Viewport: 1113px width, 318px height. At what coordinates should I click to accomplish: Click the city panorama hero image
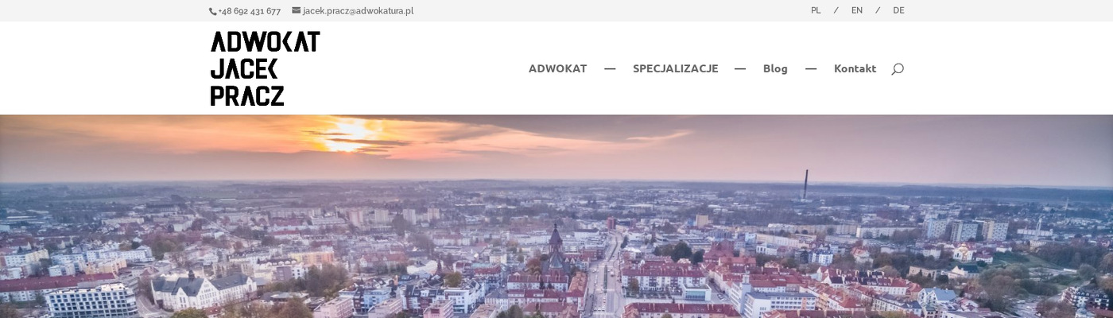tap(556, 216)
